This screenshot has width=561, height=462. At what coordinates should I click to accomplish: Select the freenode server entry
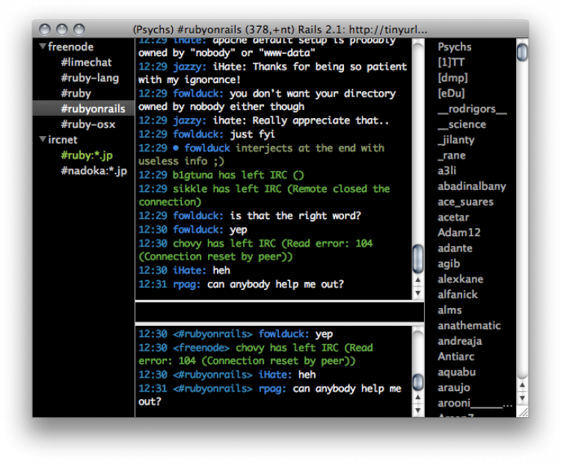[70, 46]
